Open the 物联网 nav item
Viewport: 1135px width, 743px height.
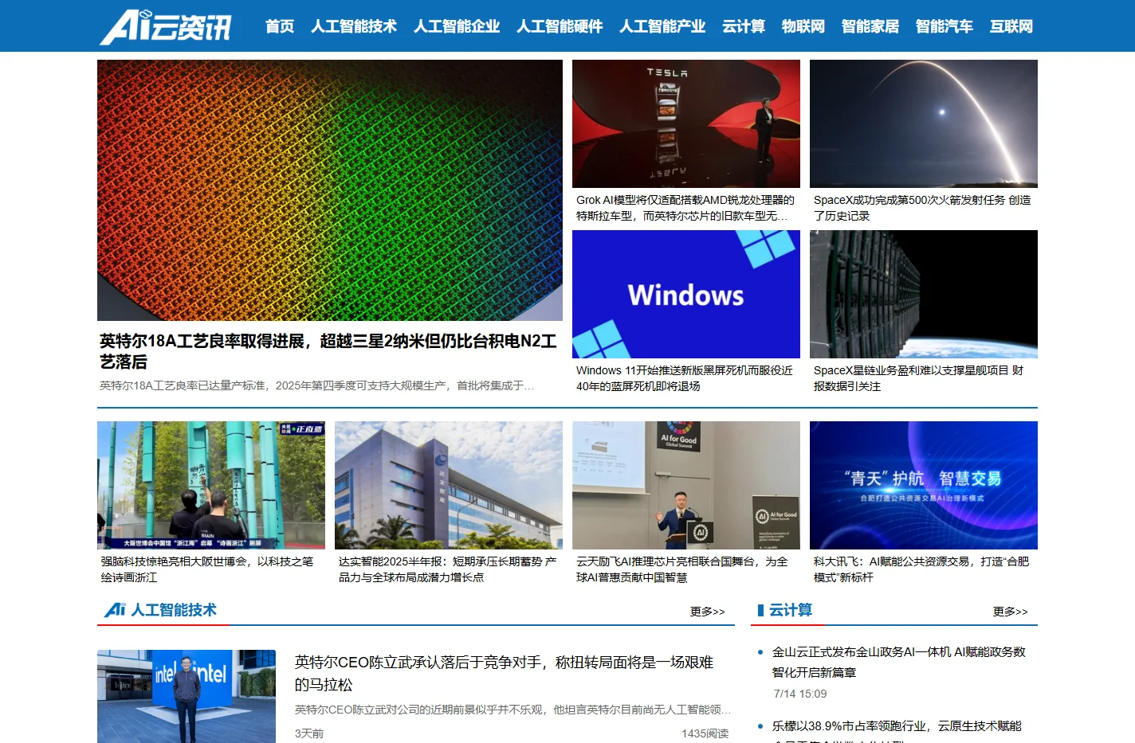click(x=803, y=26)
